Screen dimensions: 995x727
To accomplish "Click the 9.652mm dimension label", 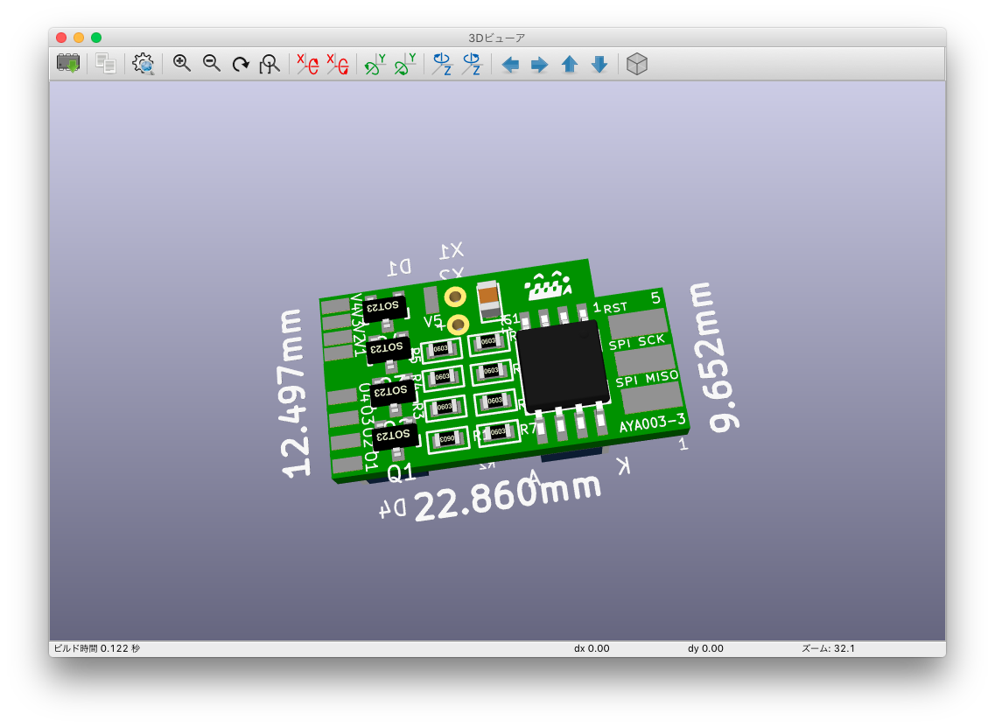I will tap(714, 357).
